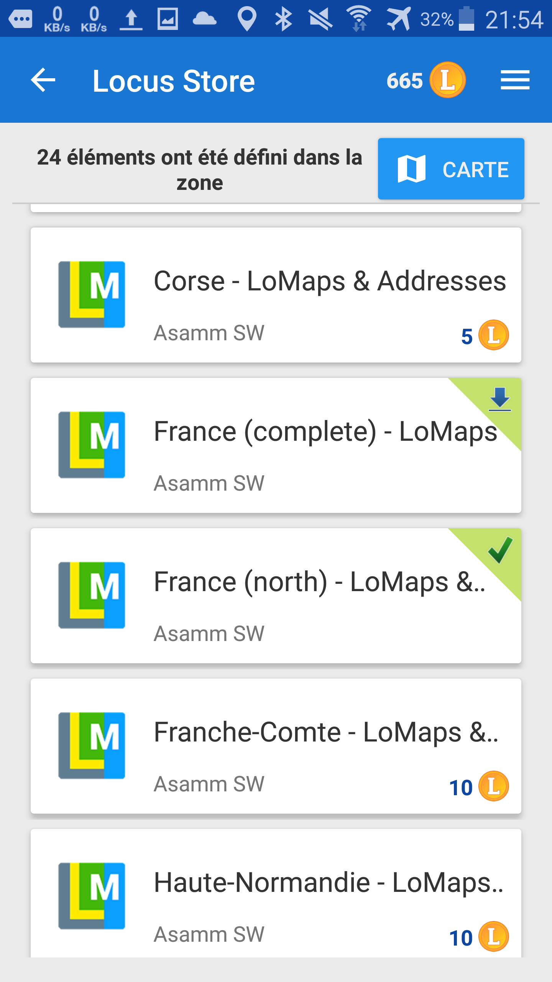Open France (complete) - LoMaps item
Image resolution: width=552 pixels, height=982 pixels.
(325, 431)
